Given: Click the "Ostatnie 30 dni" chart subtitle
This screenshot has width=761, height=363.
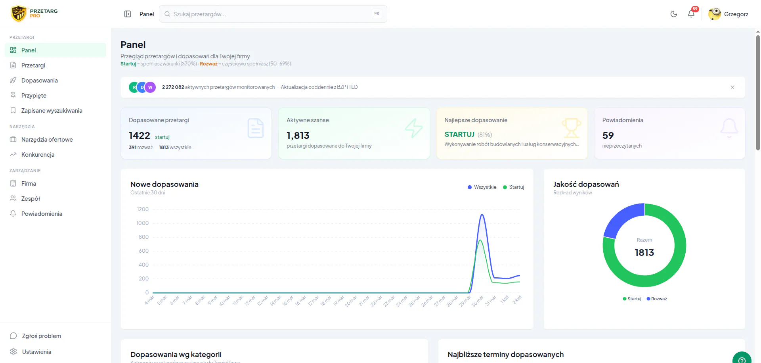Looking at the screenshot, I should coord(148,193).
